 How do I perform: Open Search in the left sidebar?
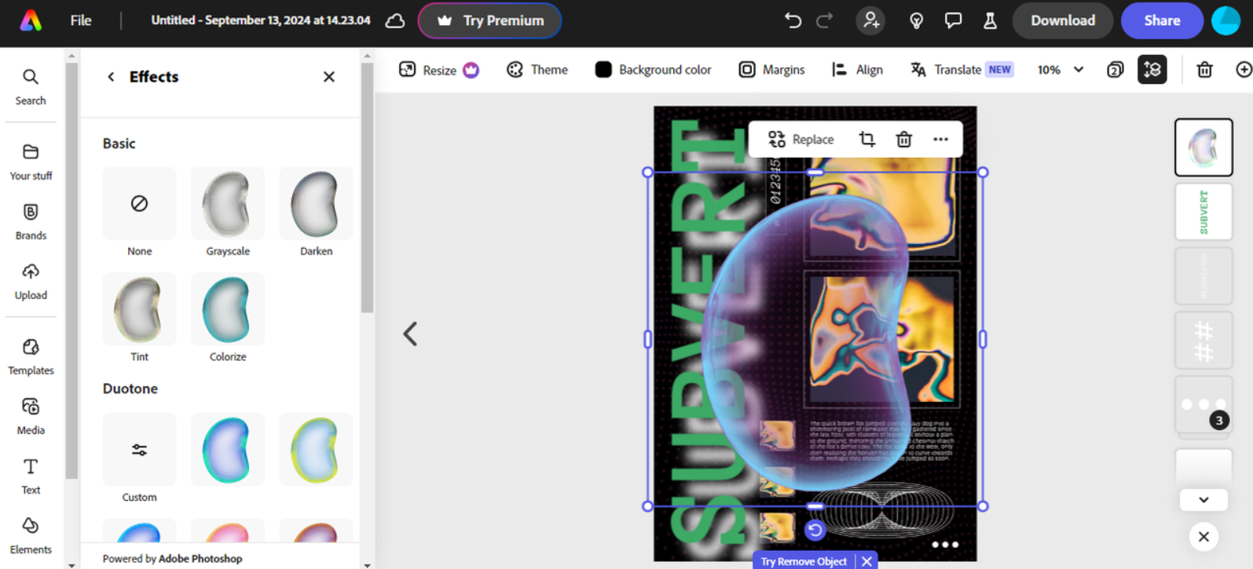pyautogui.click(x=31, y=86)
